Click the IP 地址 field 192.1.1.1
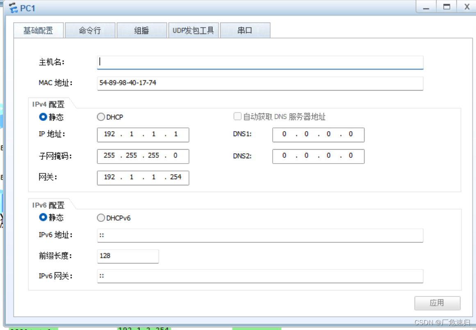 [x=143, y=135]
